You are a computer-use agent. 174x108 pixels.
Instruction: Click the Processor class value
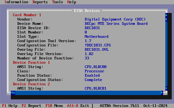[94, 71]
